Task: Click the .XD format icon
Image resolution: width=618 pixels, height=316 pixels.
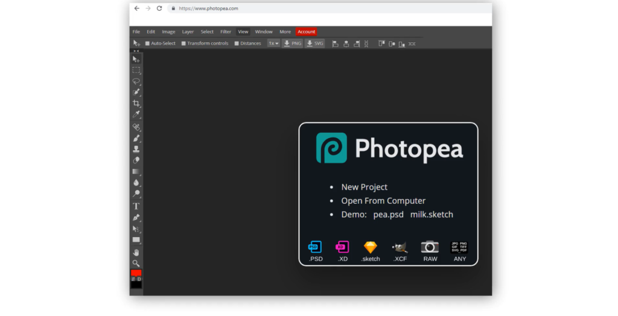Action: coord(342,247)
